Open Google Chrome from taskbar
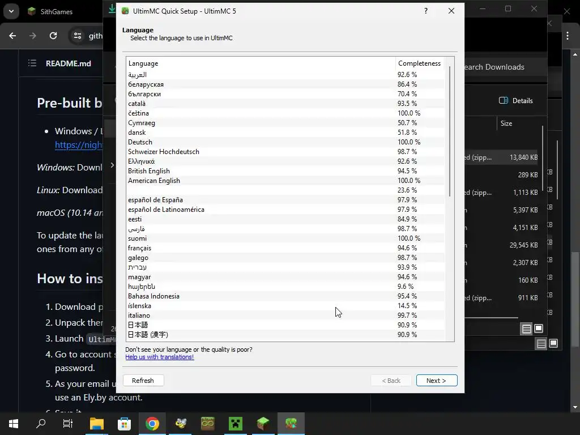Screen dimensions: 580x435 [152, 424]
